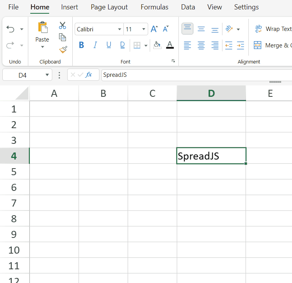The image size is (292, 283).
Task: Select row 4 header
Action: 15,156
